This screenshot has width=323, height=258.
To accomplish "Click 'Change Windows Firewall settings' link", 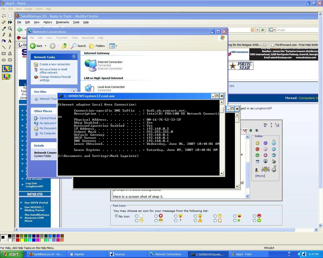I will tap(55, 78).
